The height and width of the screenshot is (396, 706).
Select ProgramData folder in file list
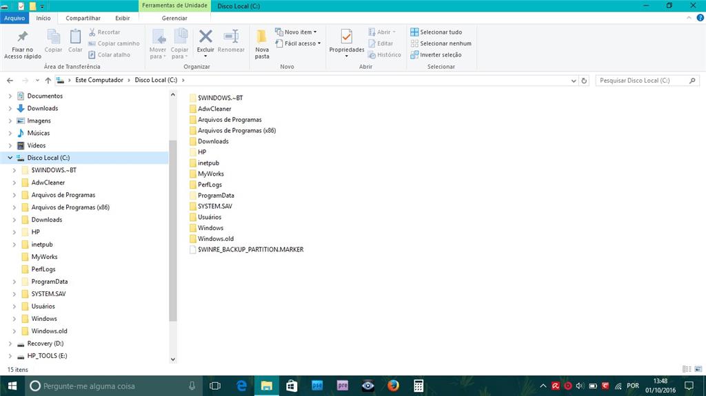click(x=212, y=196)
